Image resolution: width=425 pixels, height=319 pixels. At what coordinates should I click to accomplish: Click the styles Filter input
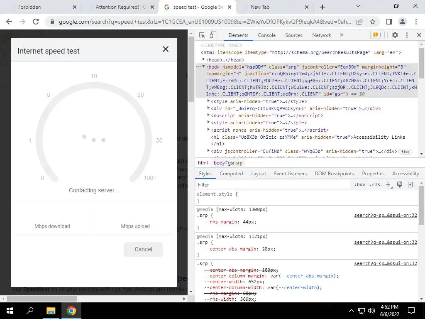click(x=273, y=185)
